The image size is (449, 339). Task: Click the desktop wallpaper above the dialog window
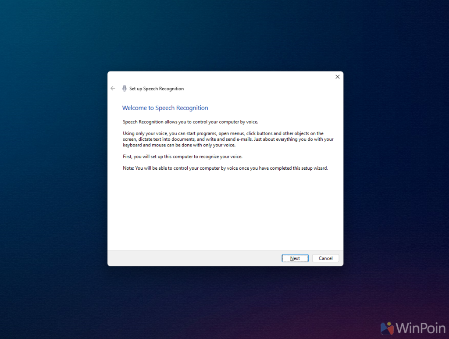click(224, 35)
